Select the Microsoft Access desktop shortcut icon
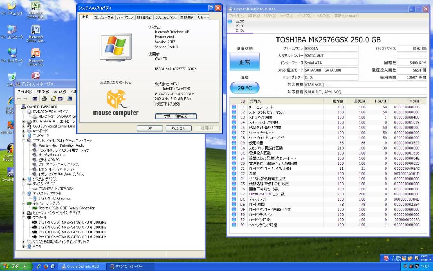Screen dimensions: 433x271 tap(35, 76)
